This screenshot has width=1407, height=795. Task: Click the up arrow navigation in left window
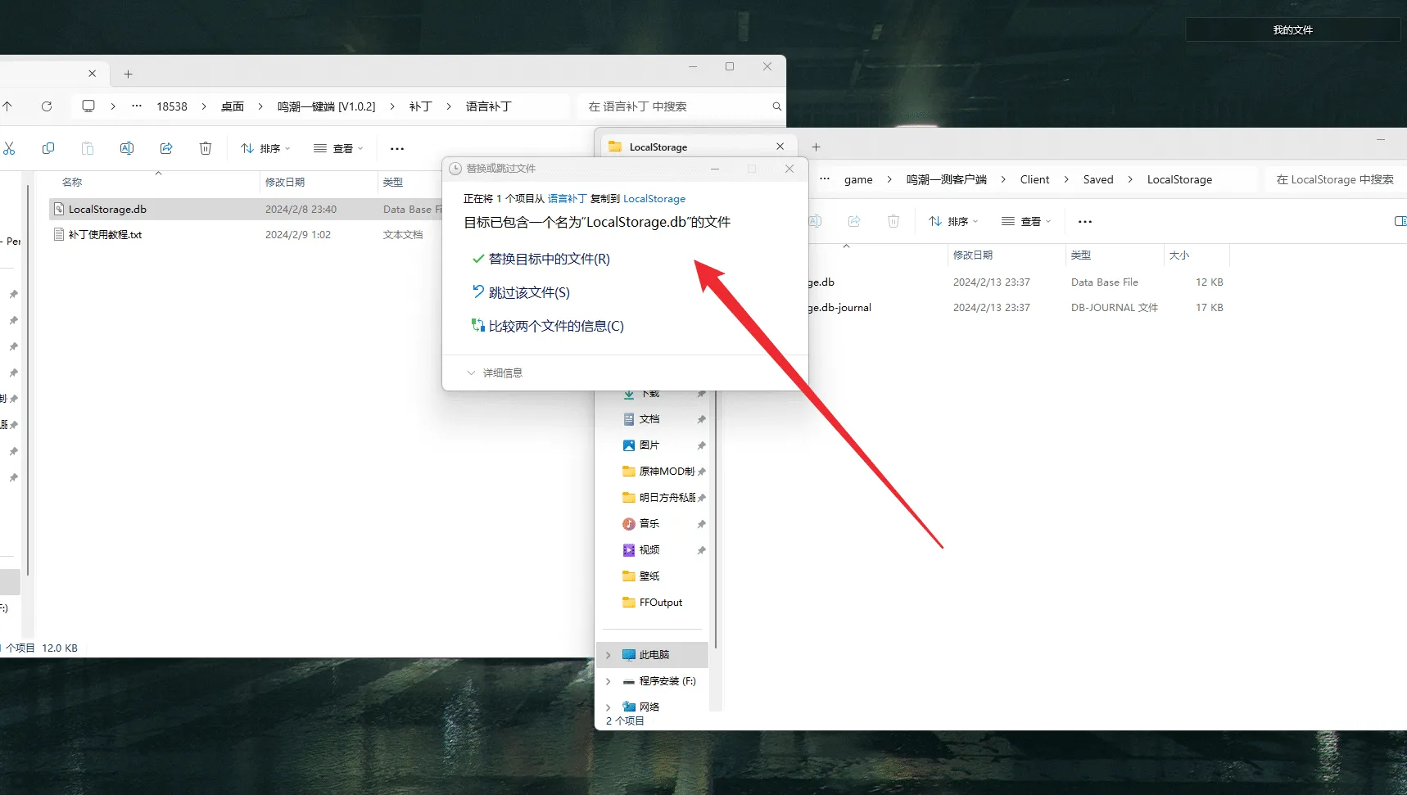click(x=7, y=106)
